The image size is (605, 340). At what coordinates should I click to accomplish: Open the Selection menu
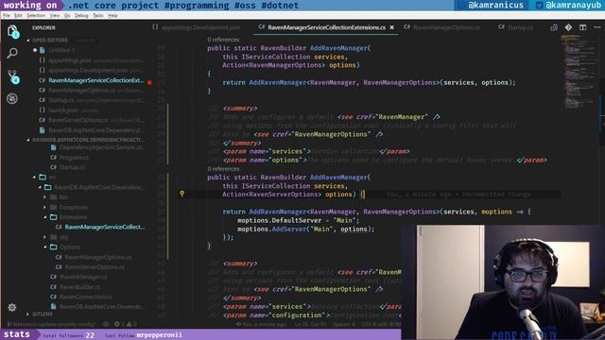[x=36, y=15]
